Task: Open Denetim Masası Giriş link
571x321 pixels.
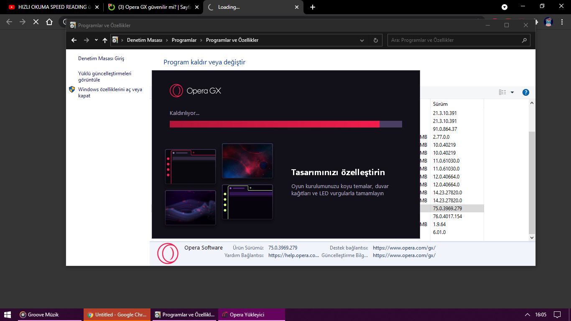Action: pyautogui.click(x=101, y=59)
